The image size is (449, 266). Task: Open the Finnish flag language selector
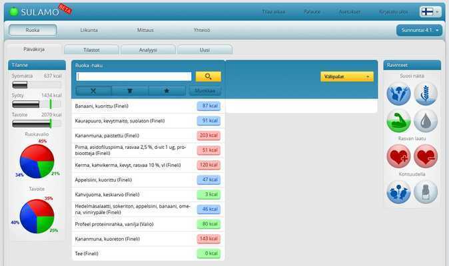tap(429, 11)
